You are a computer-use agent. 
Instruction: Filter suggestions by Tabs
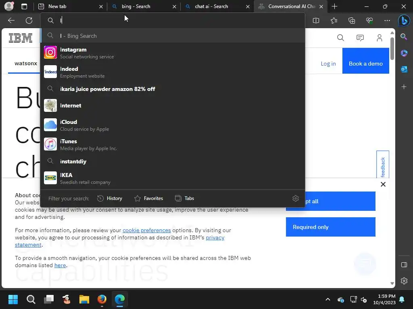(185, 198)
